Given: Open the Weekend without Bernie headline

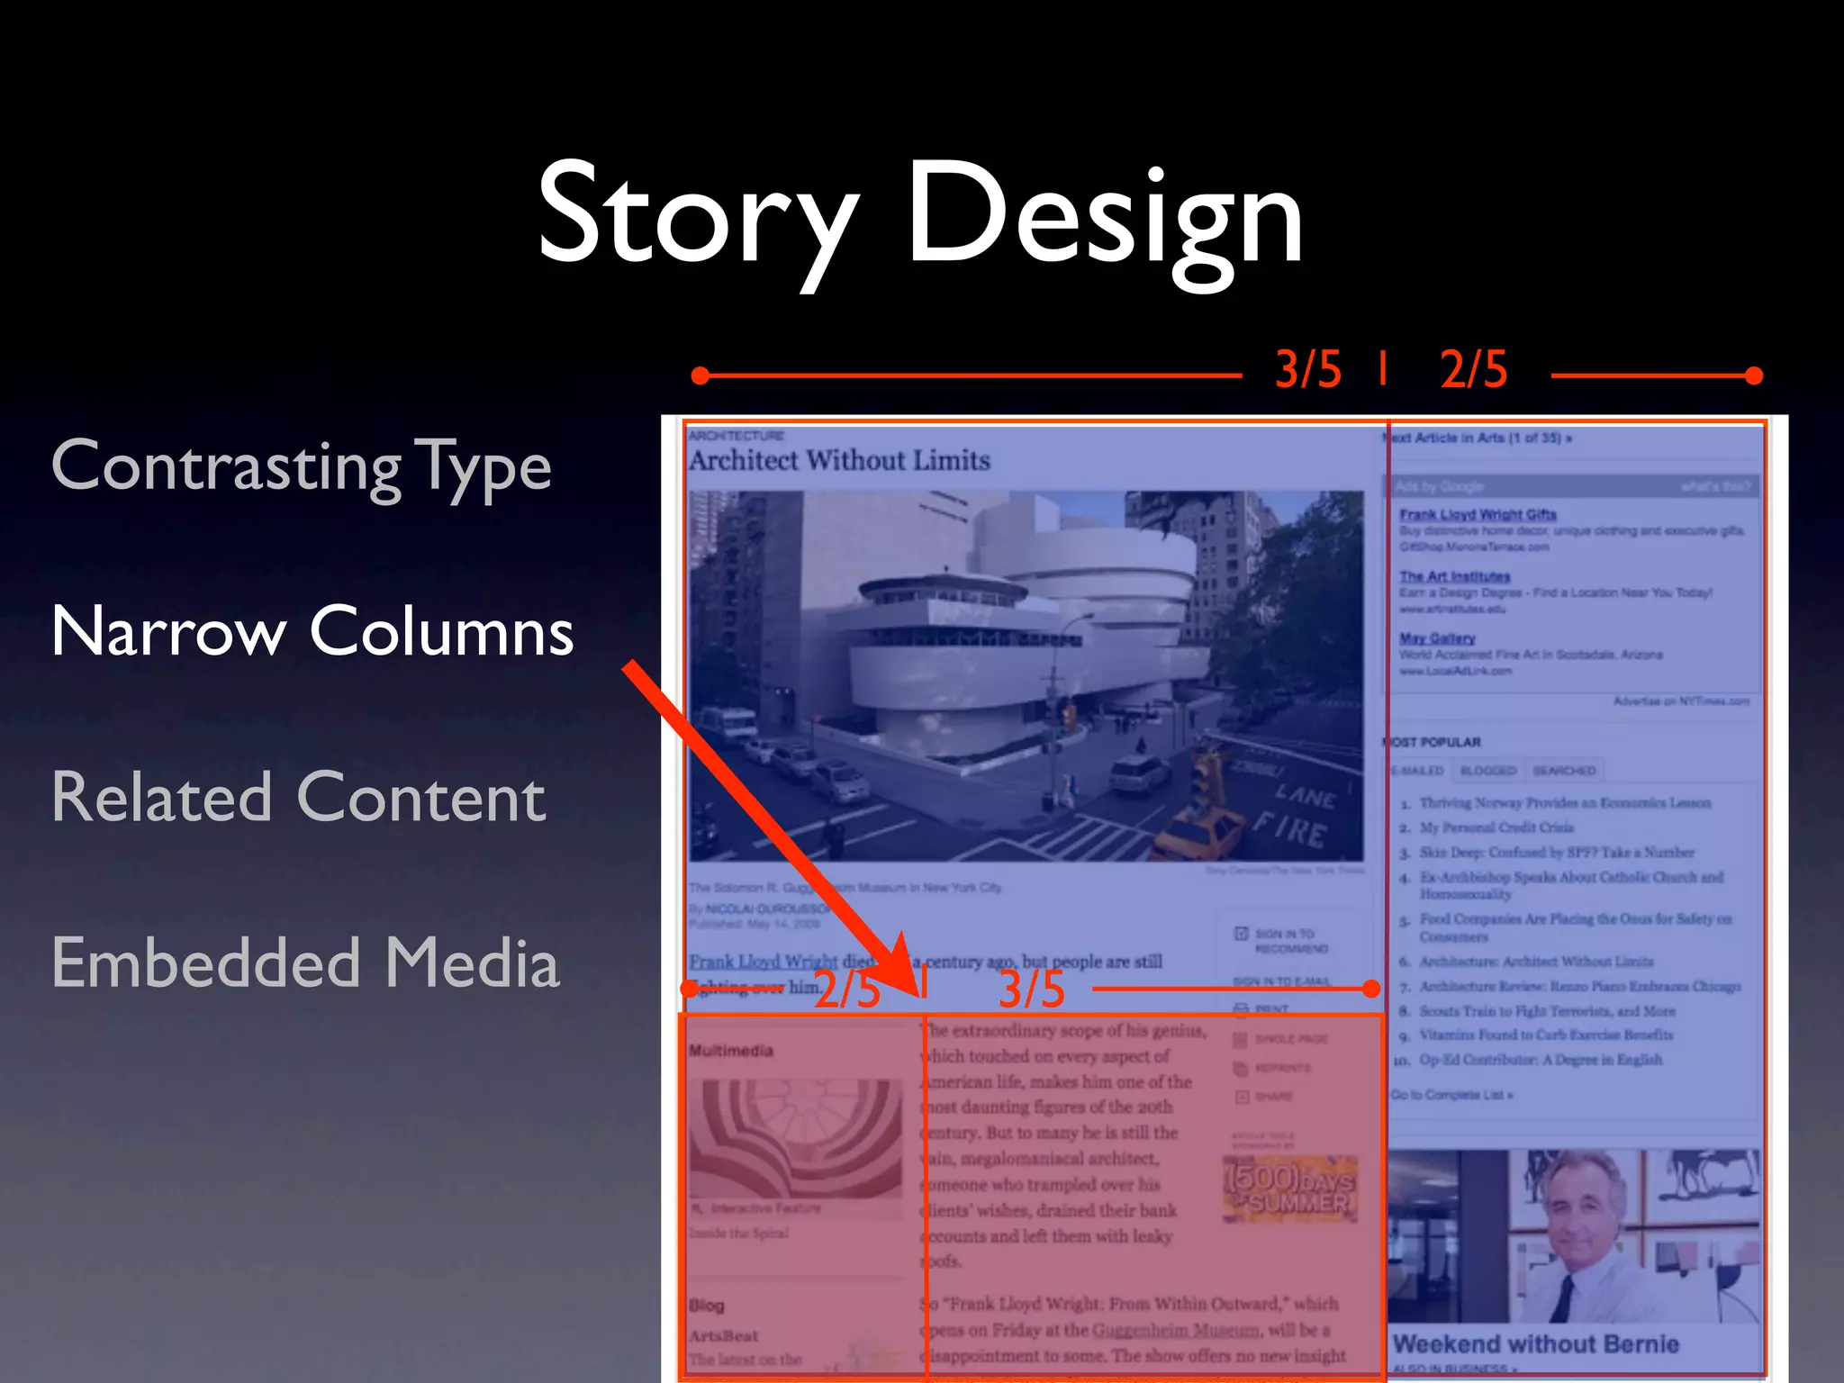Looking at the screenshot, I should pos(1536,1344).
